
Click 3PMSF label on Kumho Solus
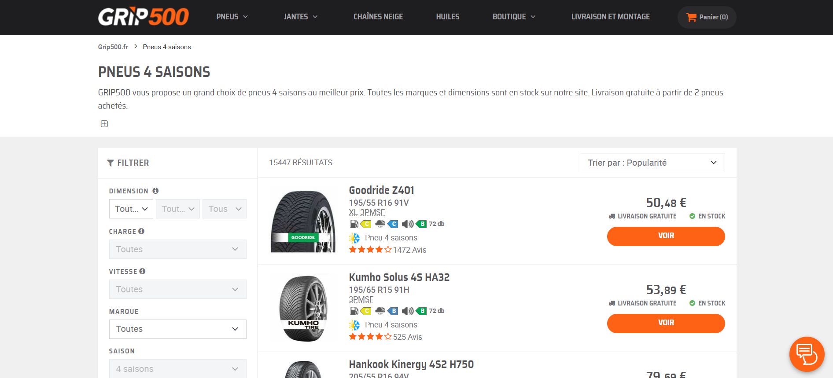[361, 300]
